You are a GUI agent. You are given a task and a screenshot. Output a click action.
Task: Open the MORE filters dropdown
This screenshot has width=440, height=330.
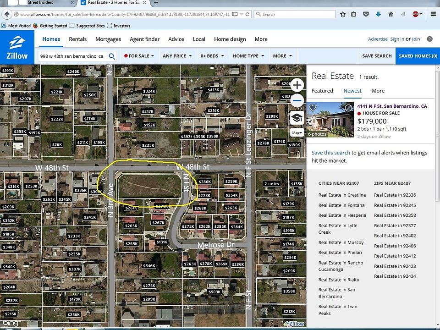[283, 56]
